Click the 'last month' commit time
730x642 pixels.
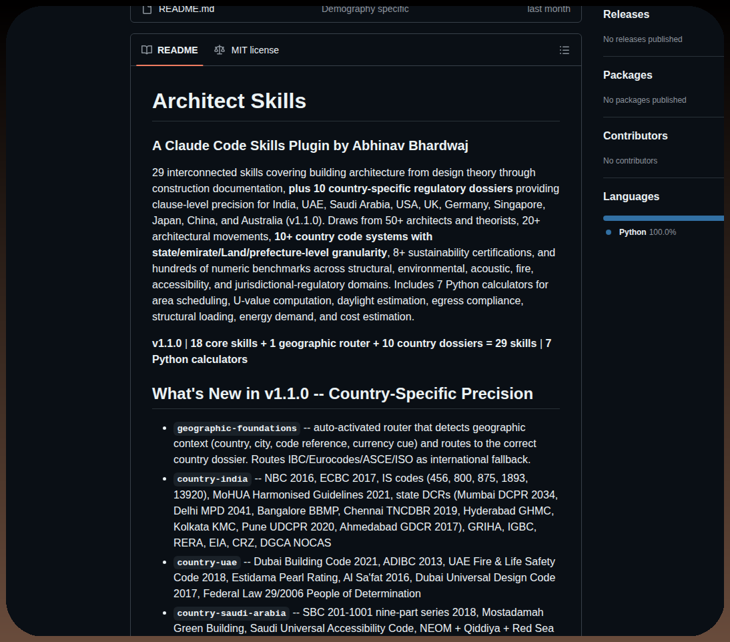pyautogui.click(x=549, y=9)
